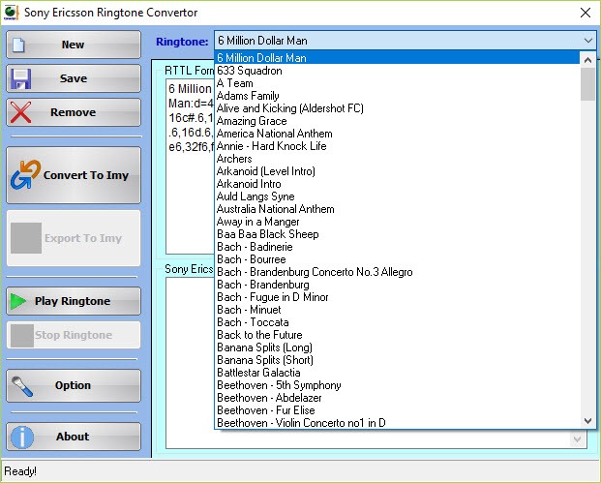The height and width of the screenshot is (483, 601).
Task: Click the New document page icon
Action: [x=18, y=45]
